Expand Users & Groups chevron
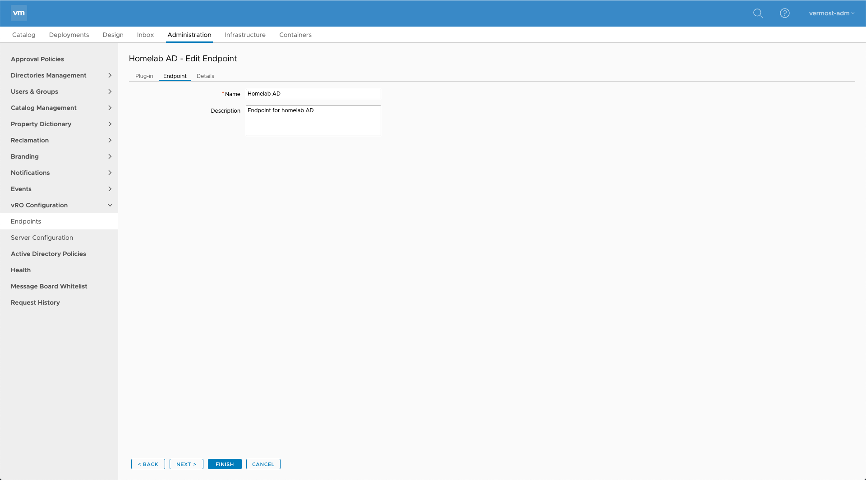The width and height of the screenshot is (866, 480). point(110,91)
